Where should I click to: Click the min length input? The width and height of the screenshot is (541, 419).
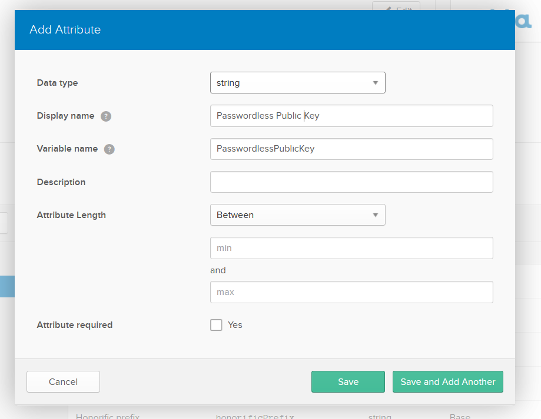tap(351, 248)
